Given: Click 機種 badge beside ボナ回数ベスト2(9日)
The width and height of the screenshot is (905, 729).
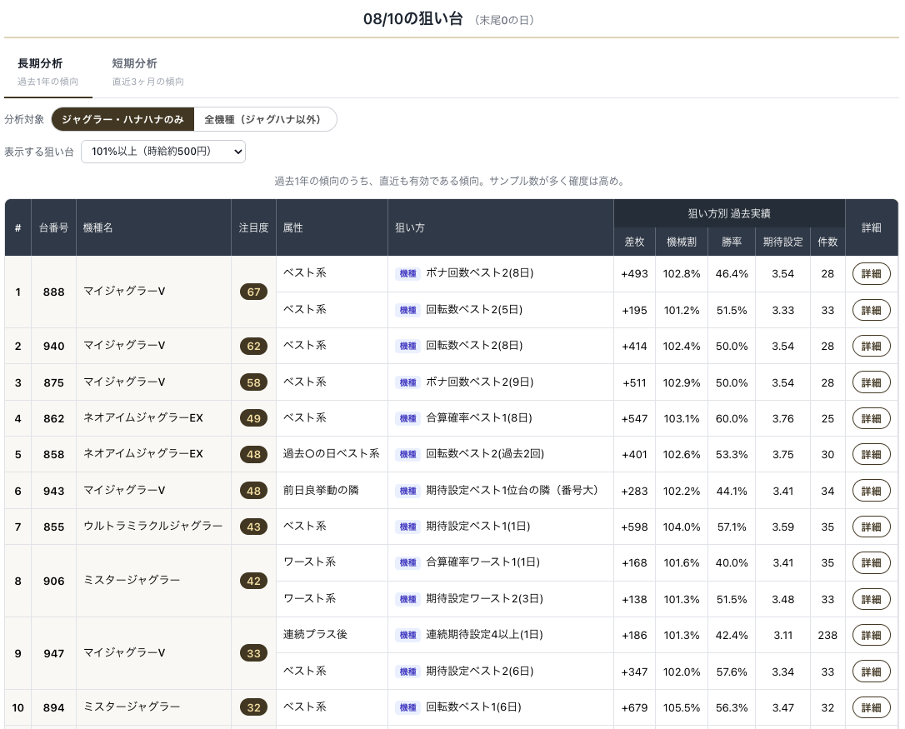Looking at the screenshot, I should [x=408, y=382].
